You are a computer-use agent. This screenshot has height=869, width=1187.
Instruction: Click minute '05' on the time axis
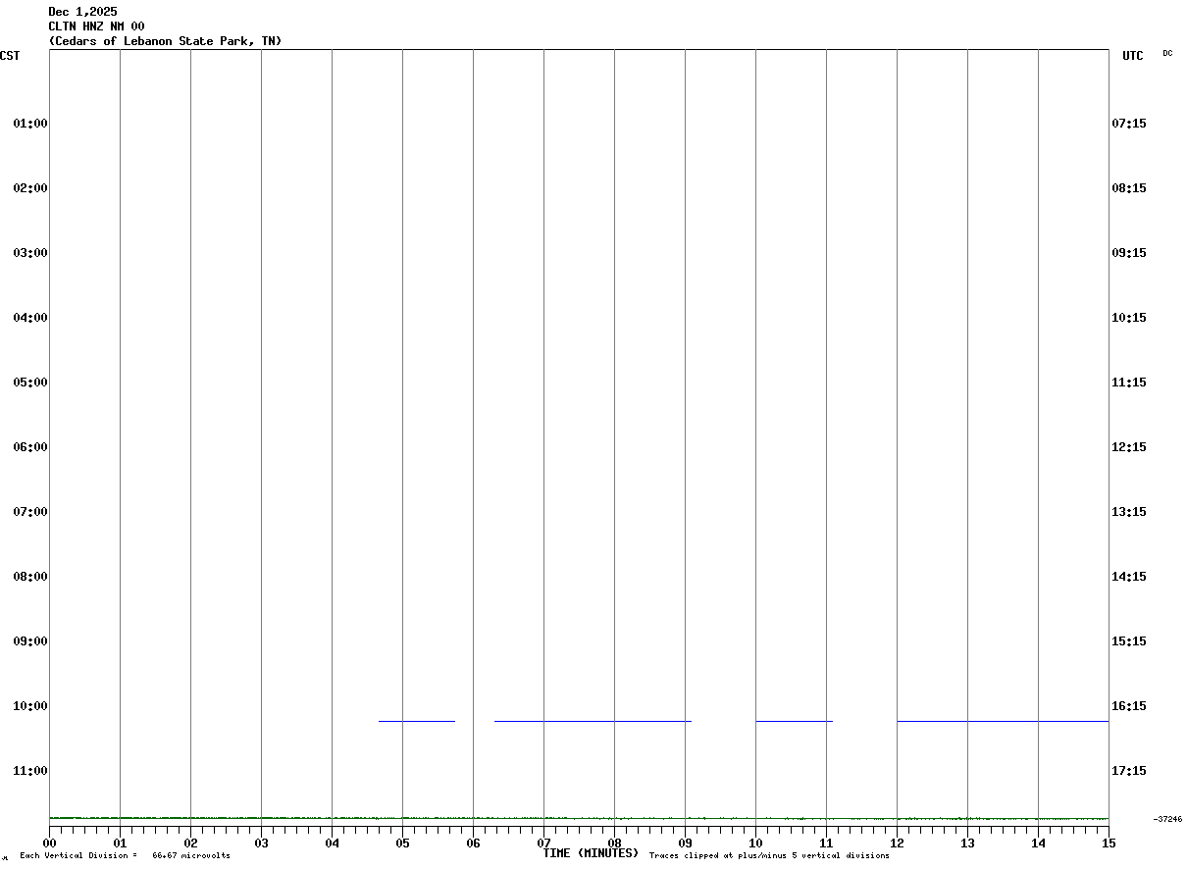pos(402,843)
